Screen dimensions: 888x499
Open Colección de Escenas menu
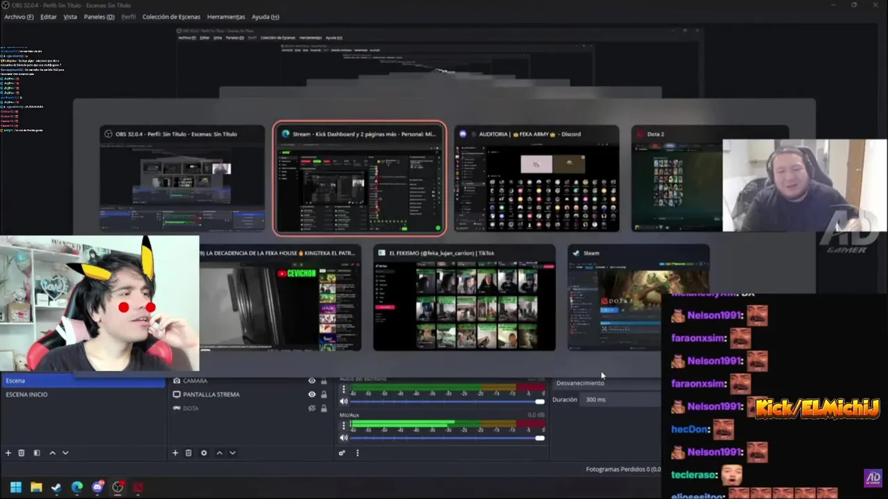point(171,17)
